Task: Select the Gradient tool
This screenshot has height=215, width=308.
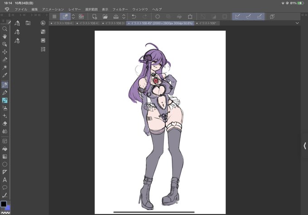Action: coord(5,157)
